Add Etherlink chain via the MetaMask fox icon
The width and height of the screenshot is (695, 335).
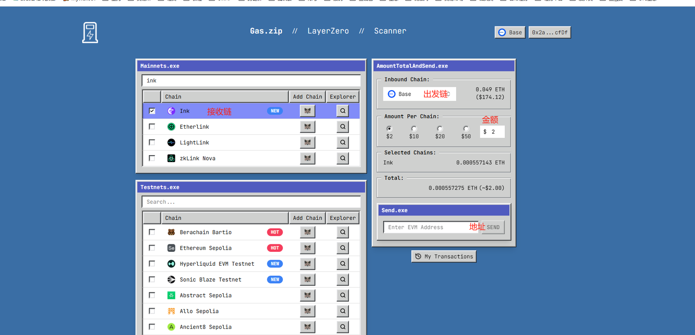(x=308, y=127)
